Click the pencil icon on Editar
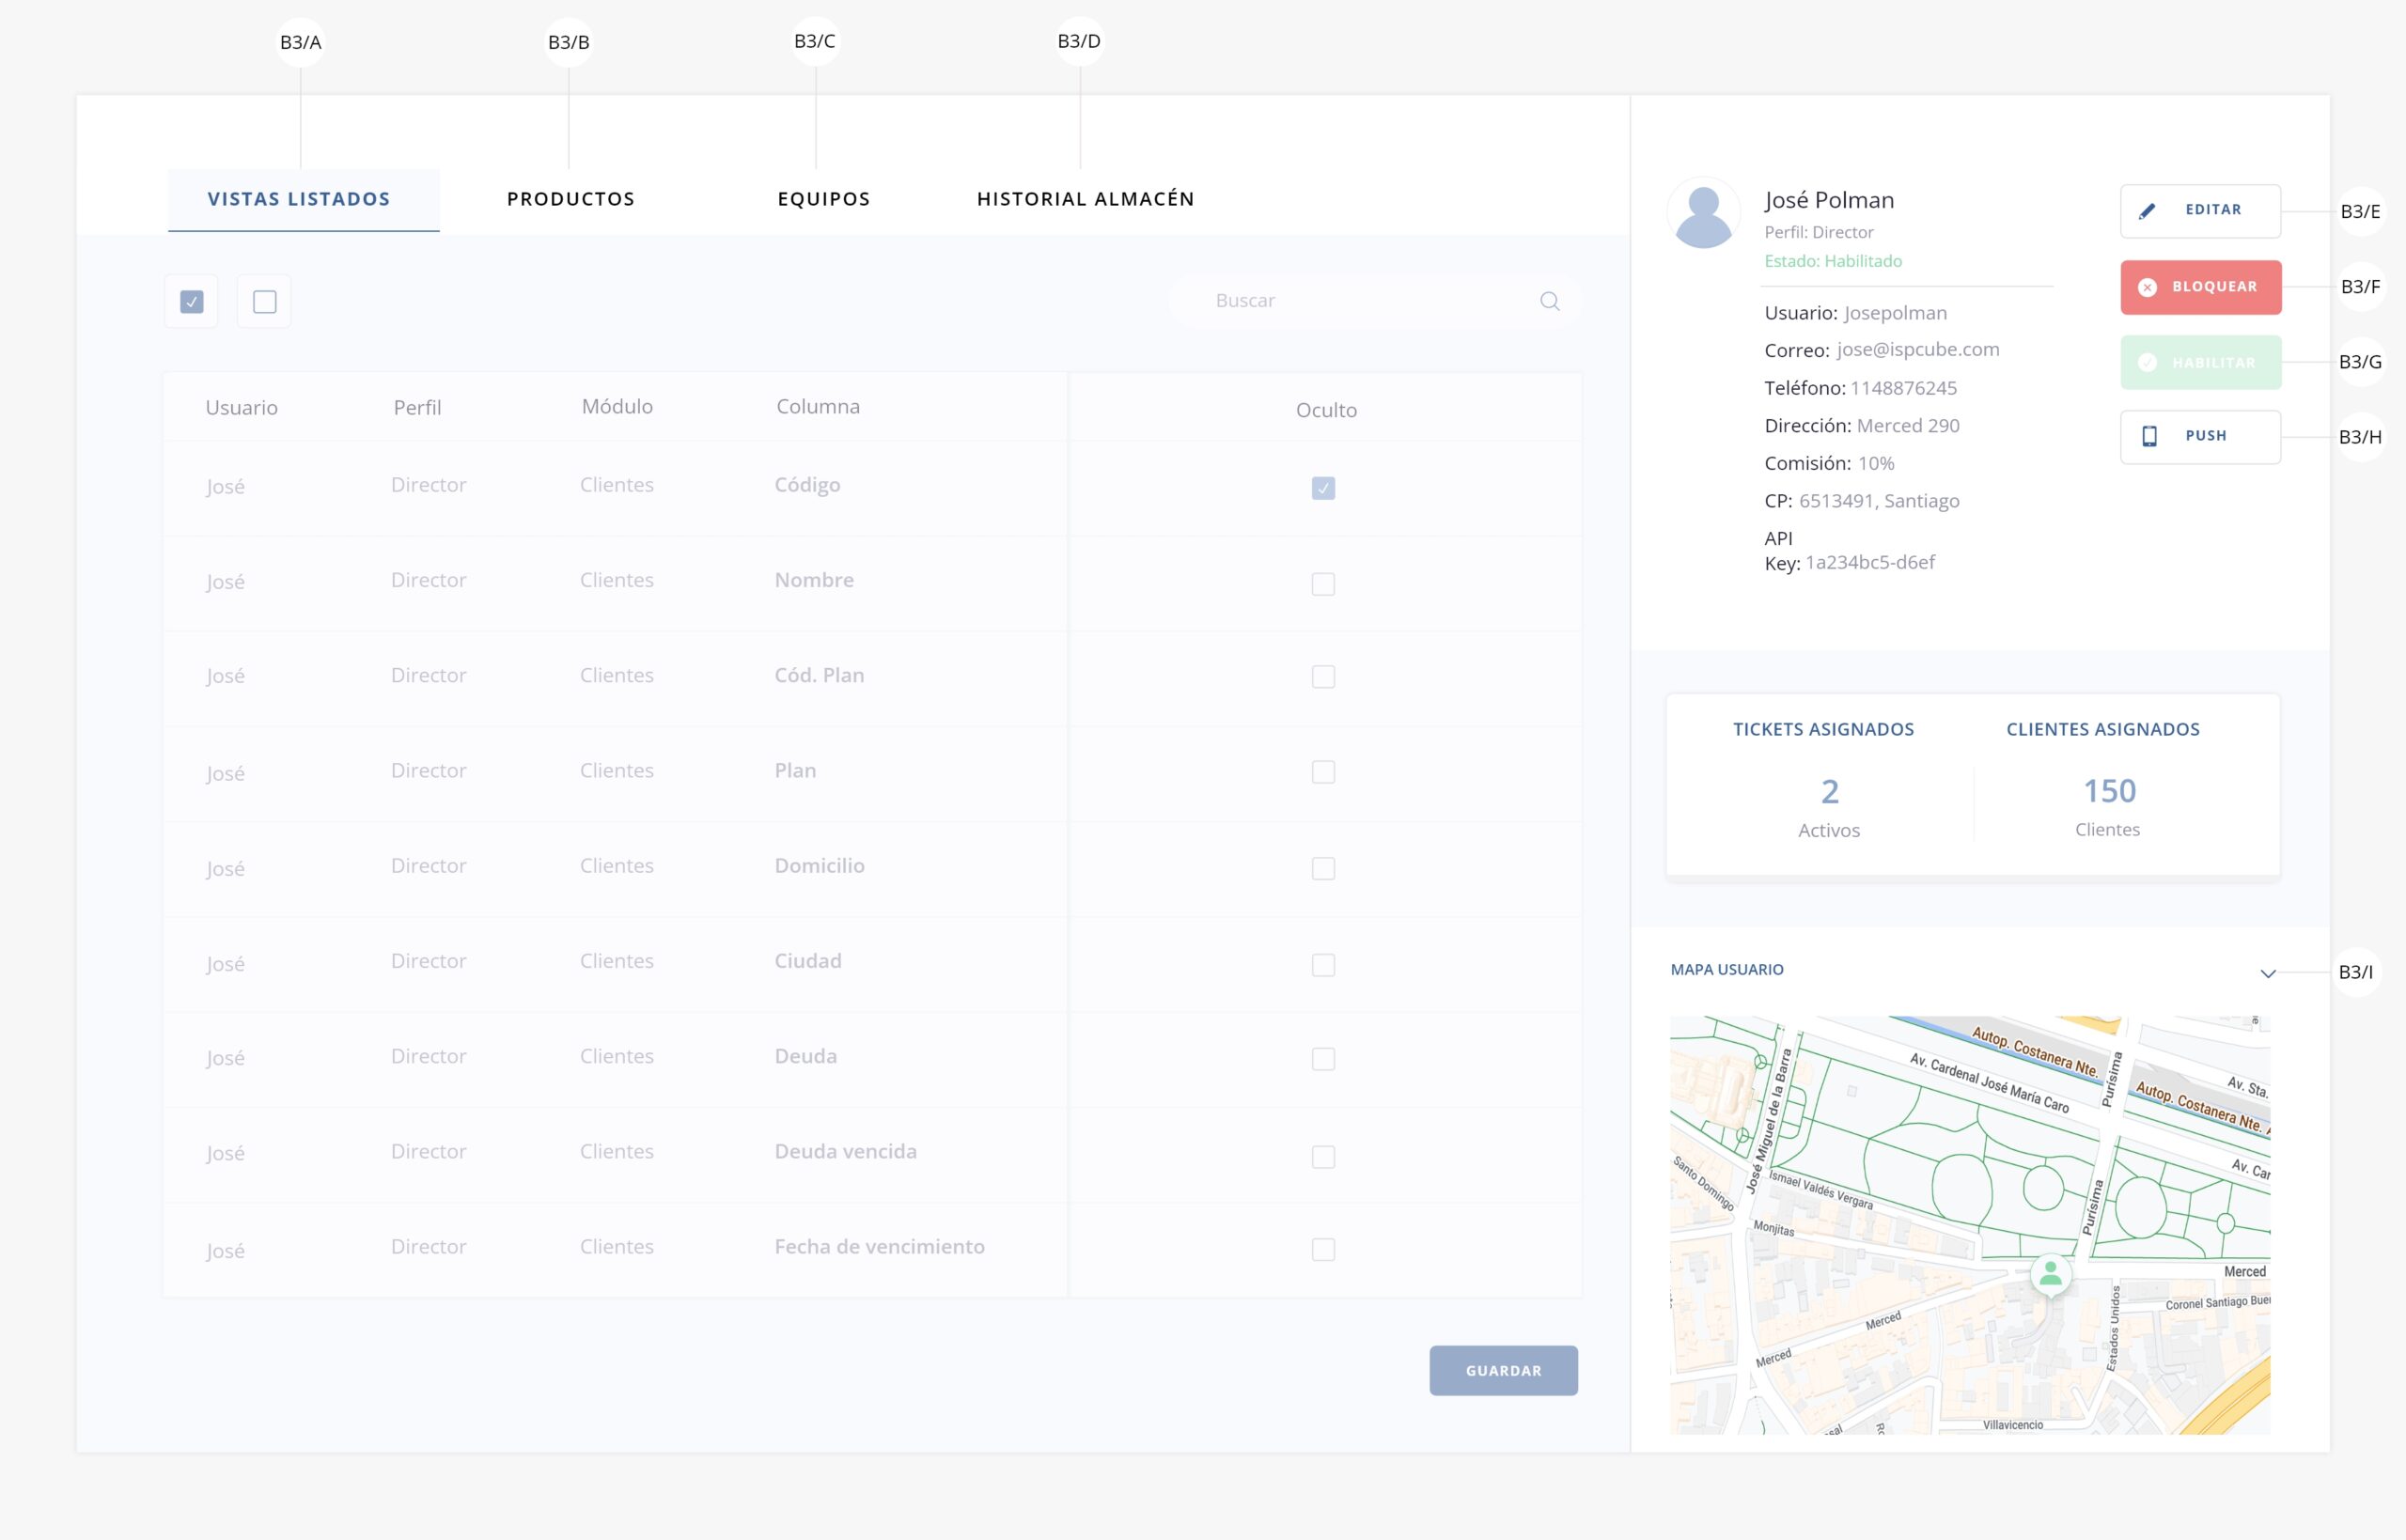Screen dimensions: 2406x1540 click(2147, 211)
